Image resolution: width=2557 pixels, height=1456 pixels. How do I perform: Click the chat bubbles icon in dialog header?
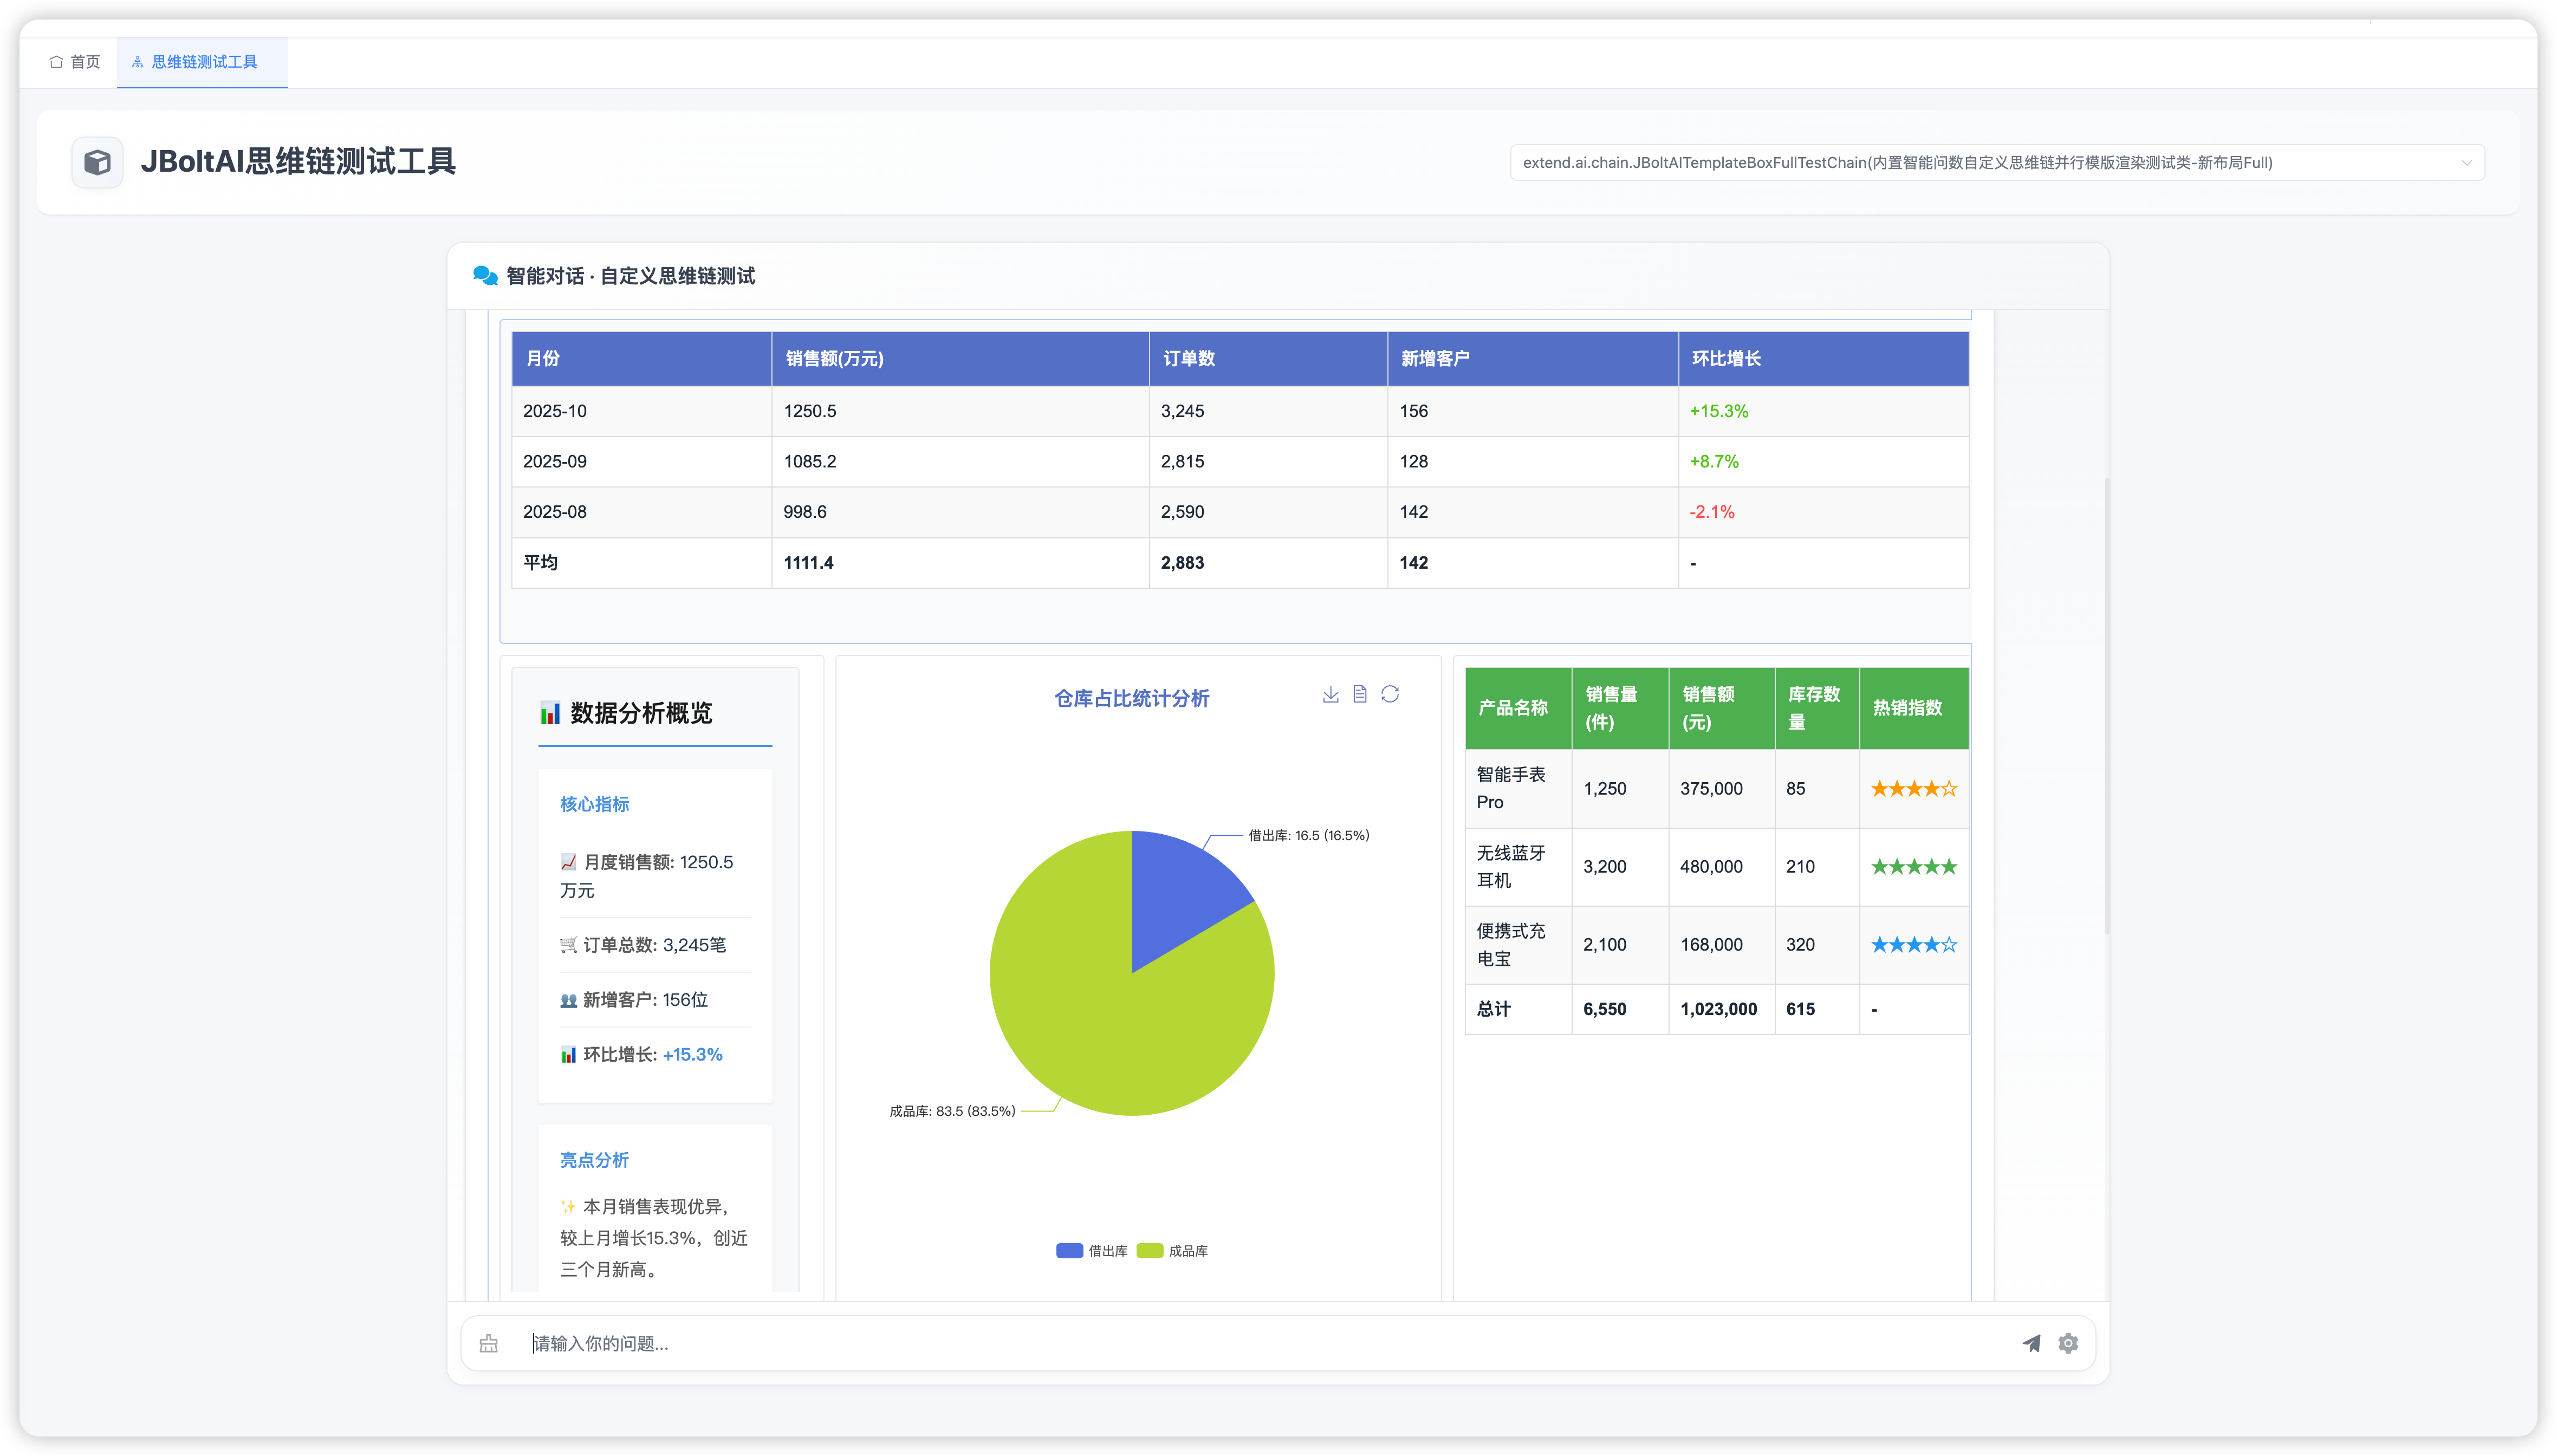(485, 276)
